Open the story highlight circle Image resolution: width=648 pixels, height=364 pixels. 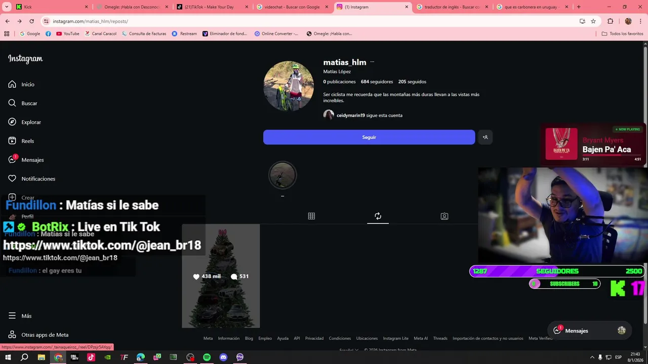point(282,175)
